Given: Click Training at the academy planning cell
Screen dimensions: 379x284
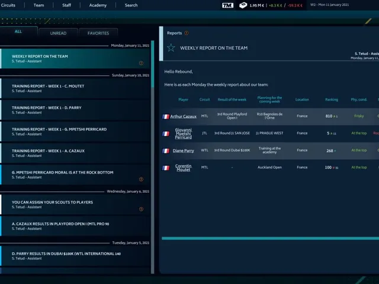Looking at the screenshot, I should pos(269,150).
